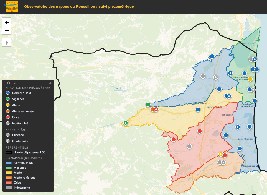Click 'Alerte renforcée' piezometer legend entry
The width and height of the screenshot is (267, 195).
(20, 111)
